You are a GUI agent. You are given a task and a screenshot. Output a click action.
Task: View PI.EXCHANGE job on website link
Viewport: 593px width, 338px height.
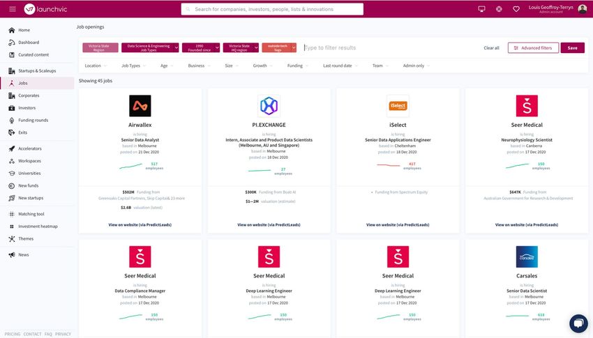(x=269, y=224)
